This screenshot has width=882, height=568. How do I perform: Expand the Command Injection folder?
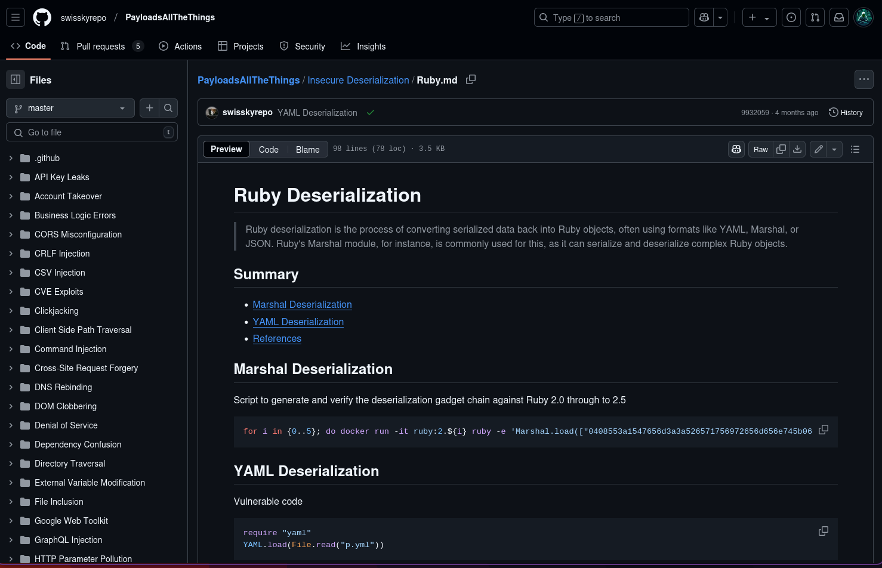[11, 349]
